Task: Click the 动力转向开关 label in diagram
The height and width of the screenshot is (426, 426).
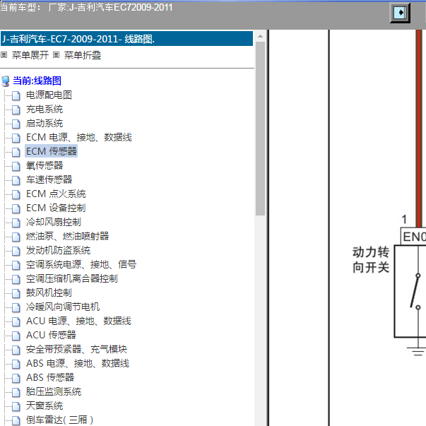Action: pos(371,260)
